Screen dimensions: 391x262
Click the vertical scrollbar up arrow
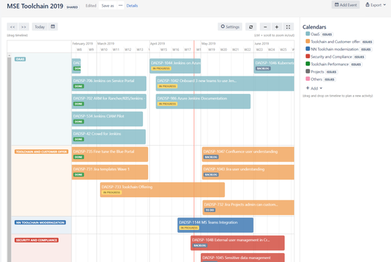coord(9,56)
